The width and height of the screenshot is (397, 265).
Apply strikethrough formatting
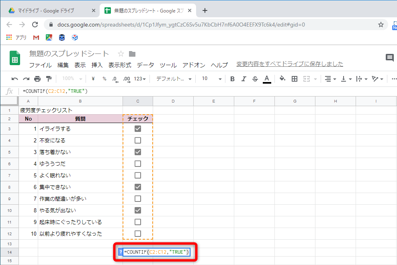pos(254,79)
